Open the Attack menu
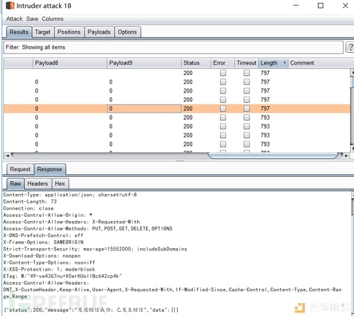The height and width of the screenshot is (316, 354). 14,19
